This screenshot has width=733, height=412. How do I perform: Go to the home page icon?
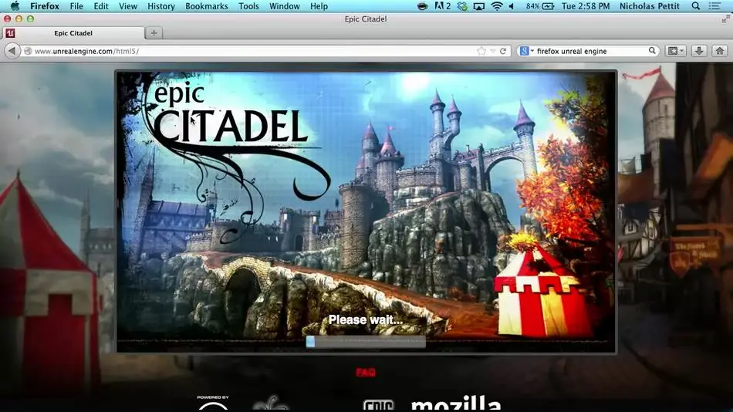coord(720,51)
